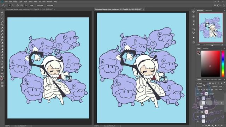Select the Gradient tool

pyautogui.click(x=2, y=46)
